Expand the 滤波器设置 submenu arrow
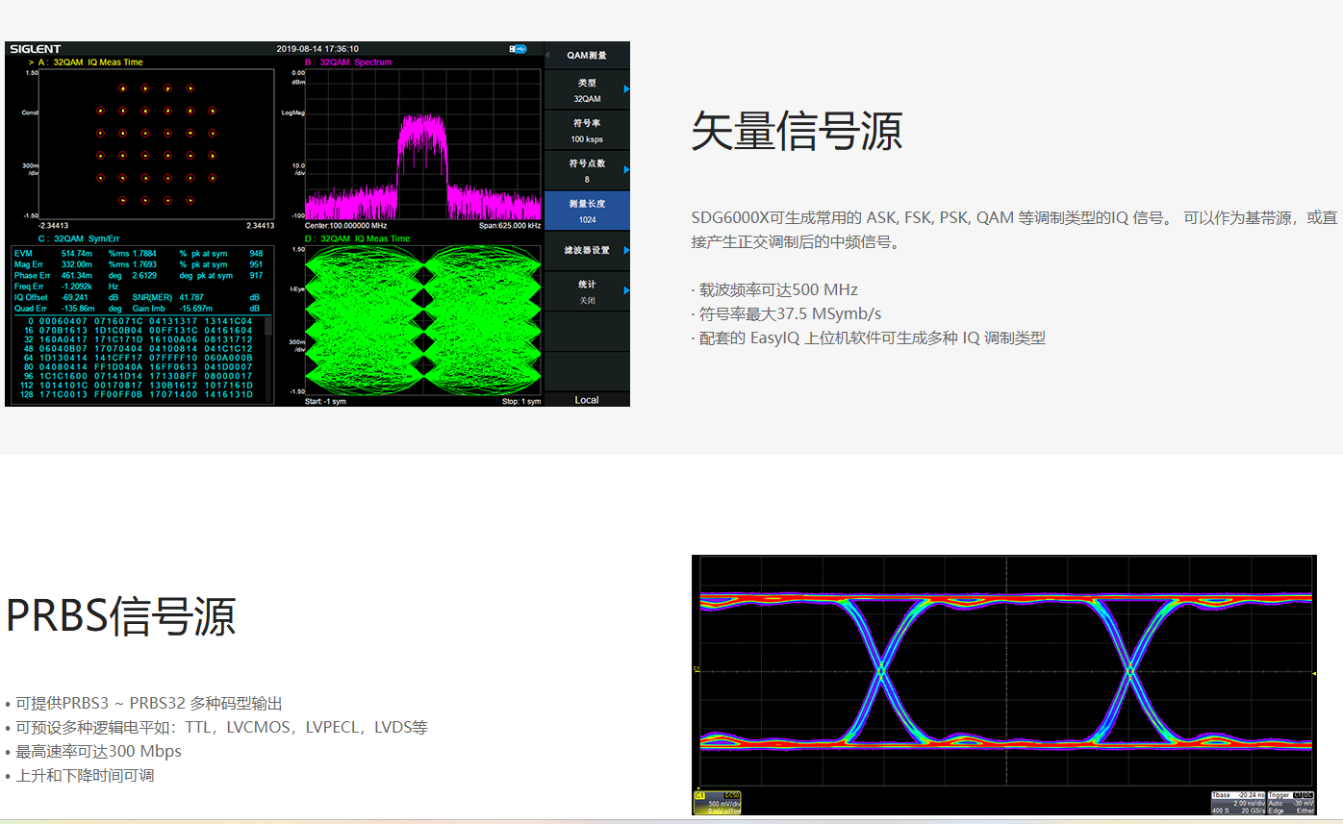This screenshot has width=1343, height=824. click(x=626, y=250)
